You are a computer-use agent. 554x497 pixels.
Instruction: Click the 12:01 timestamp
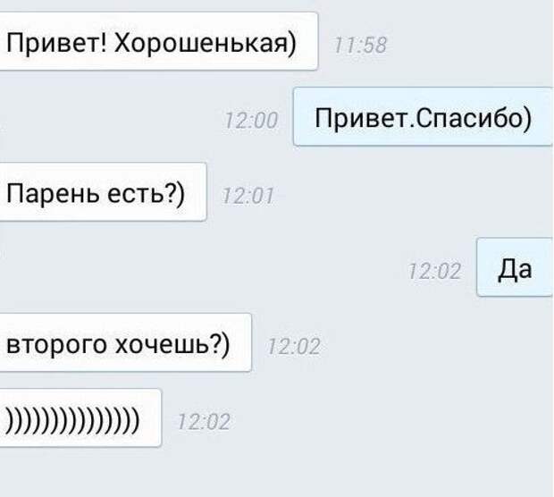tap(248, 196)
